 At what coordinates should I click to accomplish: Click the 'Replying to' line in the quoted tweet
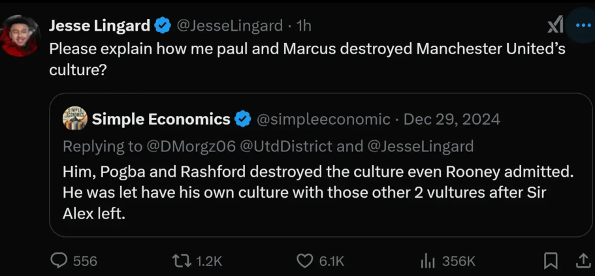click(x=268, y=147)
